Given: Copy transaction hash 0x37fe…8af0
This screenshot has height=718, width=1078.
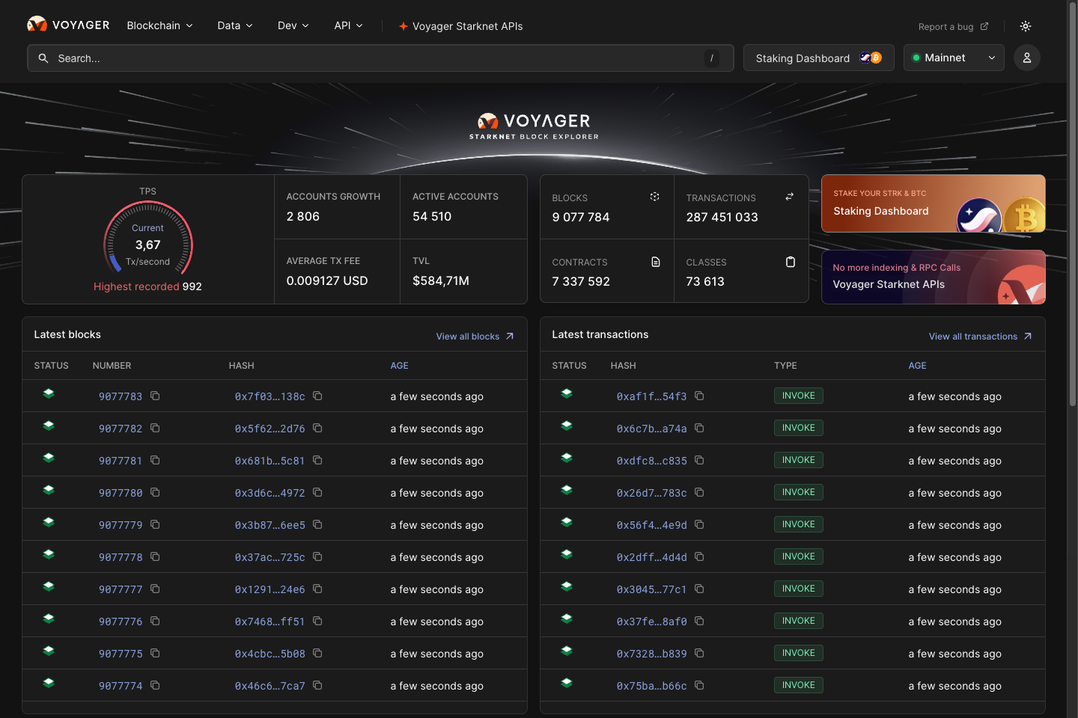Looking at the screenshot, I should tap(699, 621).
